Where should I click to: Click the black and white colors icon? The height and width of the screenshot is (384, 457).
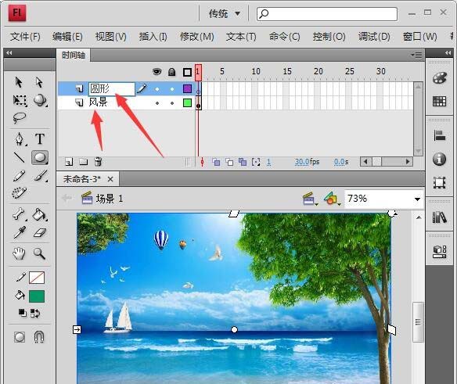tap(23, 313)
